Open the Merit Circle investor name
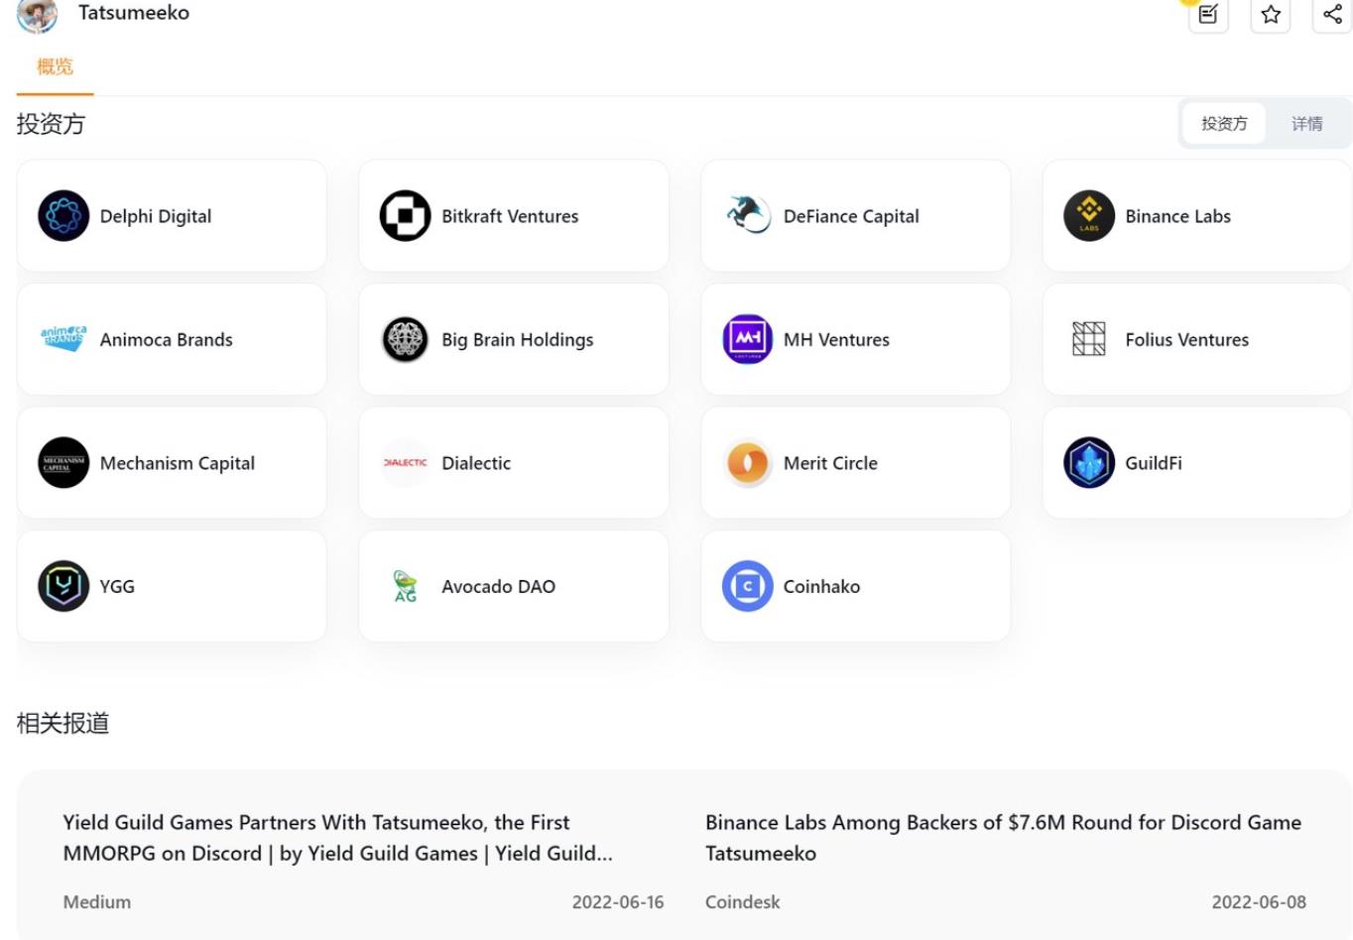The image size is (1353, 940). 830,463
